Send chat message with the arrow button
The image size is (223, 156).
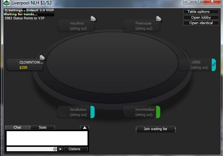[60, 149]
